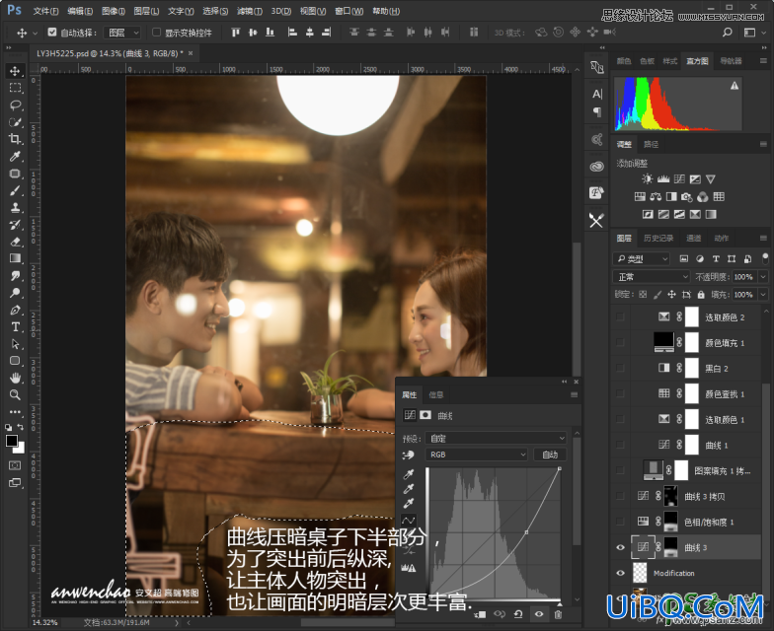Select the Horizontal Type tool

click(15, 327)
